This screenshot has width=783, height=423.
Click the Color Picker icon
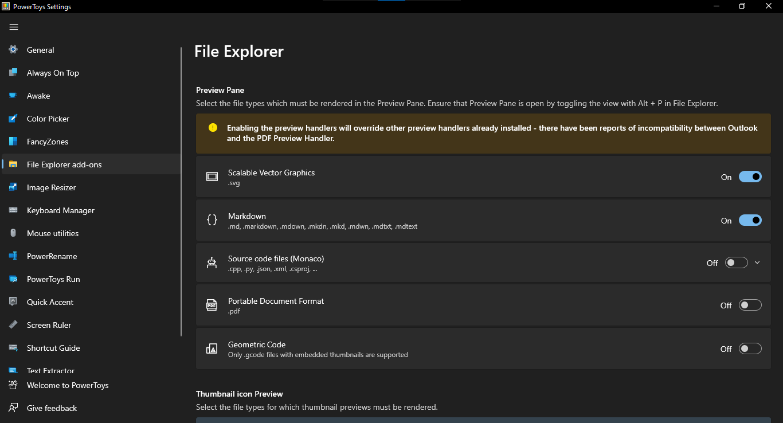point(13,119)
